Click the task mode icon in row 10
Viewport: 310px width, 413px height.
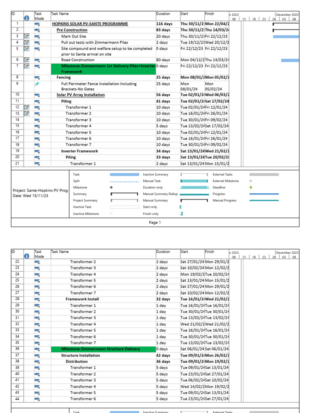click(x=37, y=95)
